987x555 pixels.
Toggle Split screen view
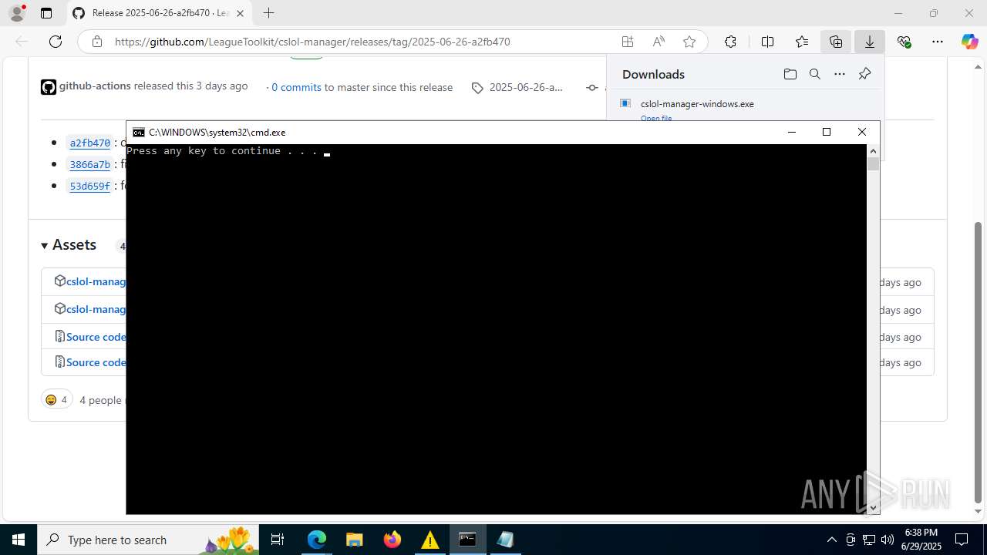click(x=767, y=42)
